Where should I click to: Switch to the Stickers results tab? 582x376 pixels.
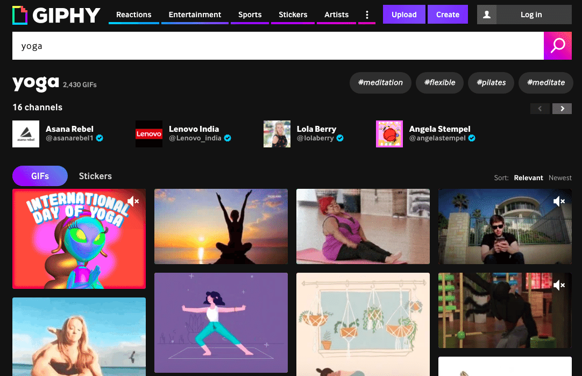pyautogui.click(x=95, y=176)
